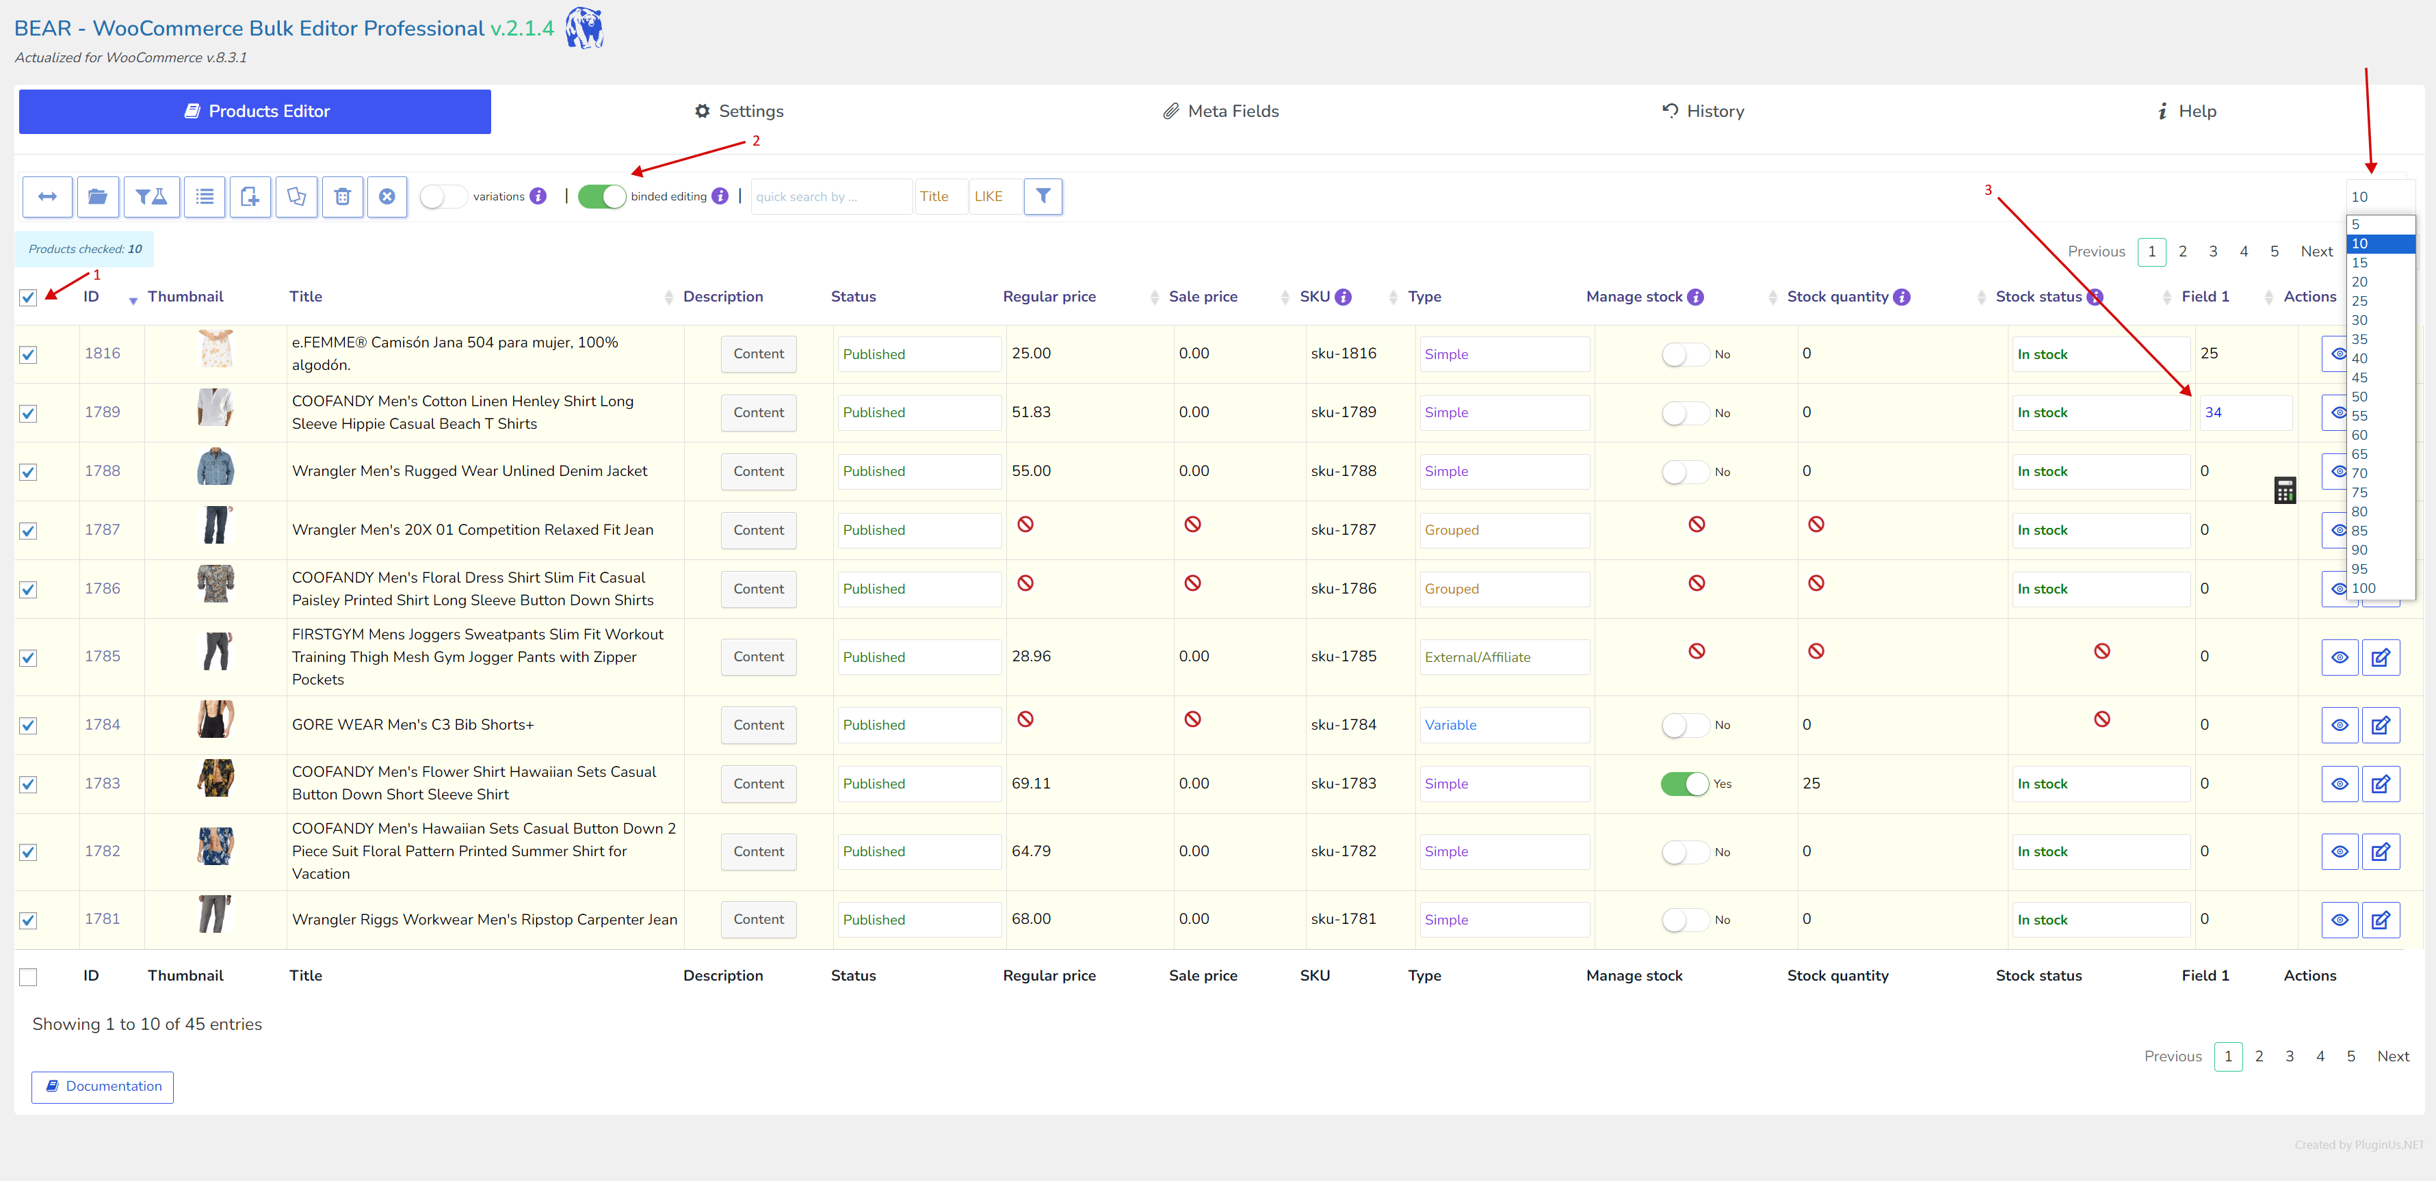Image resolution: width=2436 pixels, height=1181 pixels.
Task: Click the Manage stock column info icon
Action: click(x=1696, y=297)
